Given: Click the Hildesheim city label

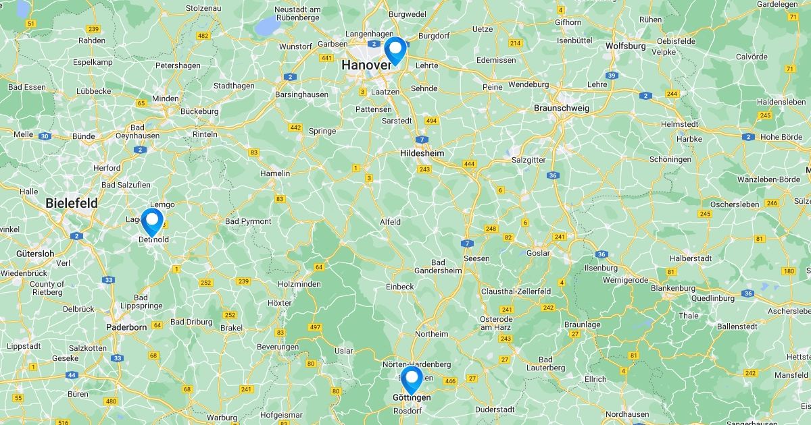Looking at the screenshot, I should (x=422, y=153).
